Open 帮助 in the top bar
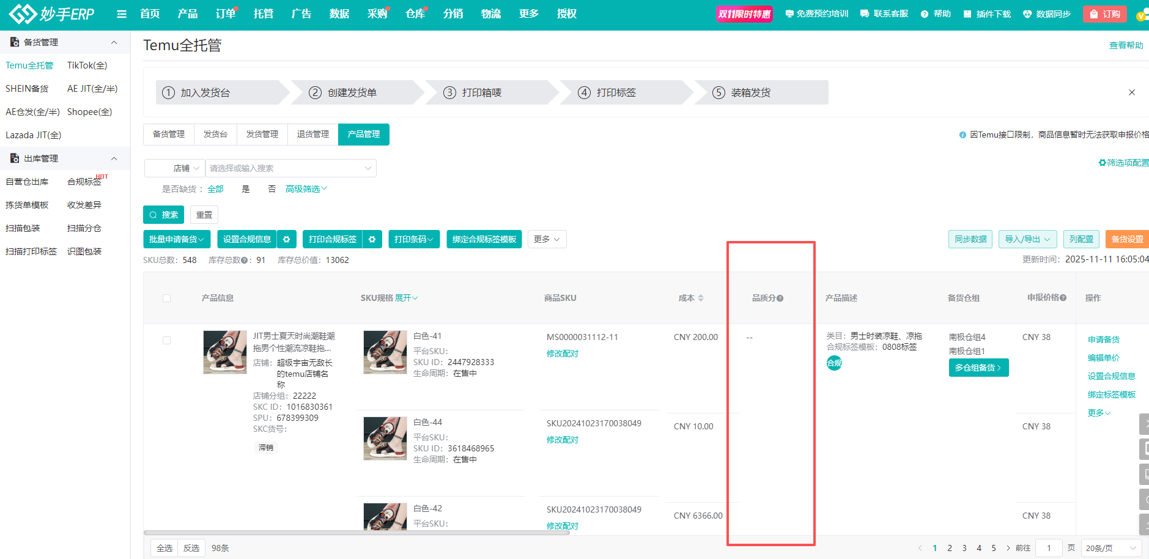Viewport: 1149px width, 559px height. (x=936, y=13)
